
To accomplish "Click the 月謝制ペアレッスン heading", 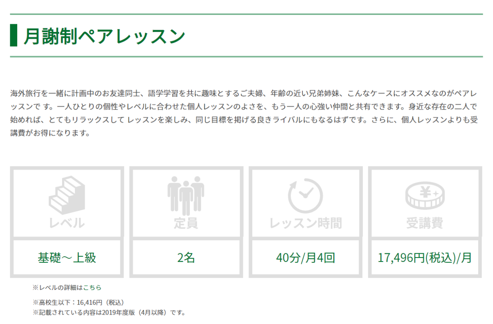I will (104, 36).
